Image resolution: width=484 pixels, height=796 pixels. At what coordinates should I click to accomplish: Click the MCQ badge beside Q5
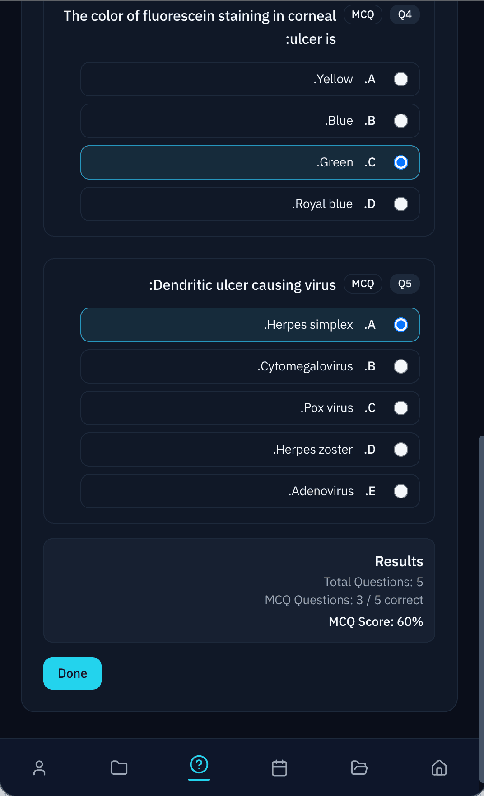(363, 284)
